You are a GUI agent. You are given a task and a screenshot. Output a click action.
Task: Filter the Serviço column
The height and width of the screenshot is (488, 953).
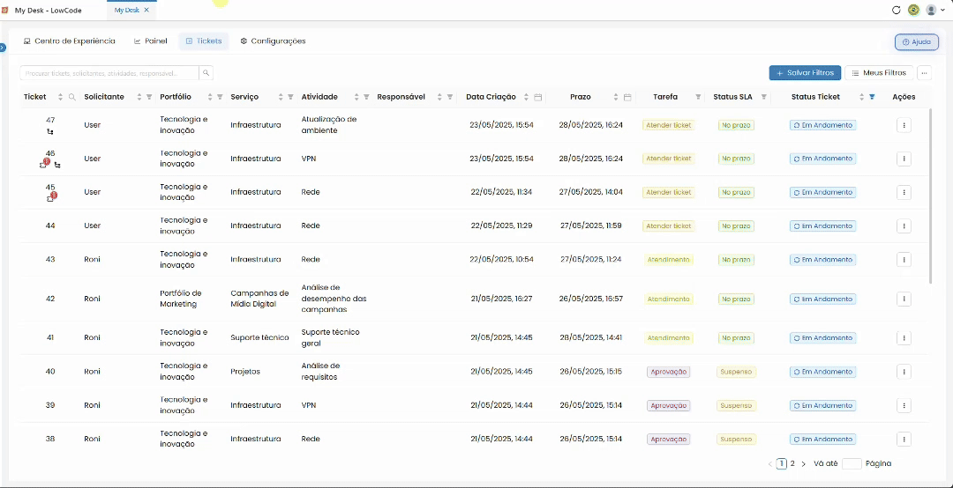[x=290, y=97]
